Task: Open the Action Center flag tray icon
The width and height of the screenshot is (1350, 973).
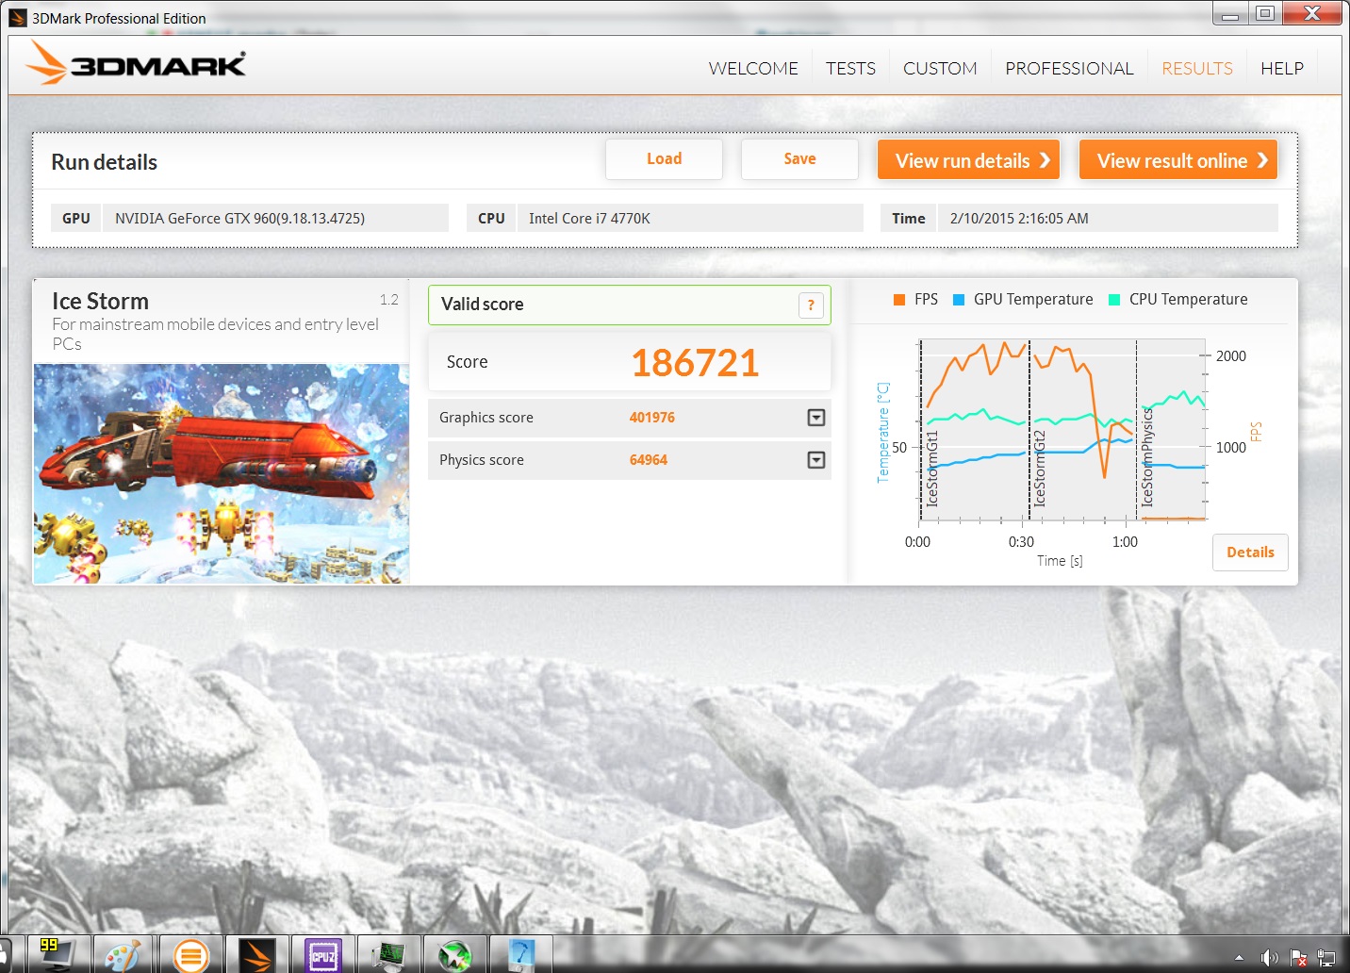Action: click(1298, 958)
